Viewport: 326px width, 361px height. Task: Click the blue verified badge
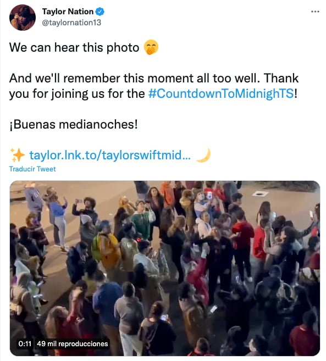coord(100,12)
